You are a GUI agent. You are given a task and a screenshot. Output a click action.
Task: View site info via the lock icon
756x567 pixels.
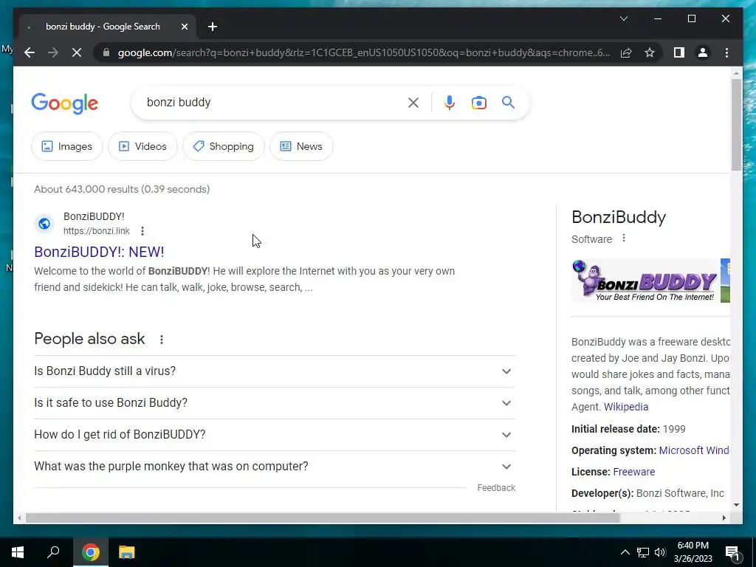click(x=106, y=52)
